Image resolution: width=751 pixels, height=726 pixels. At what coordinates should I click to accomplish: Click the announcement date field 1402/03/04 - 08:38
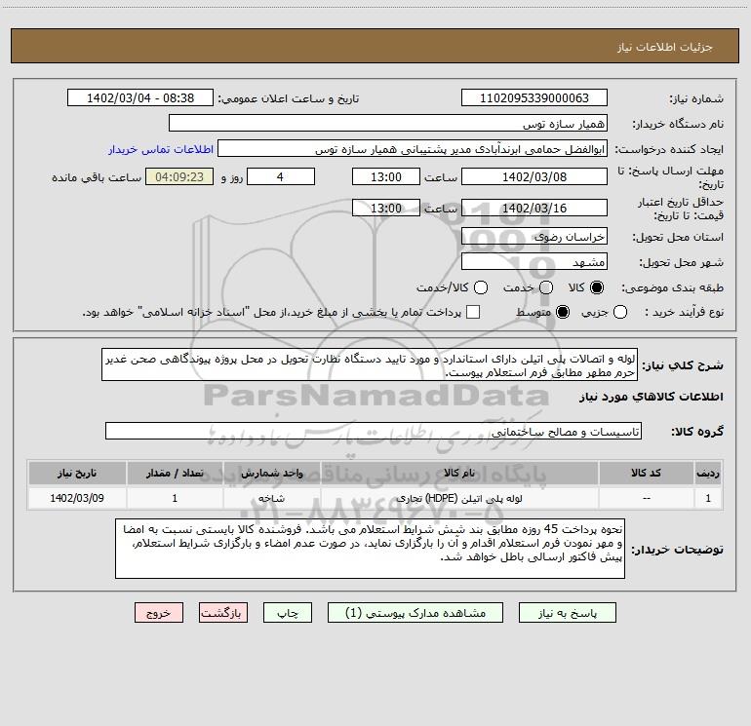point(140,98)
